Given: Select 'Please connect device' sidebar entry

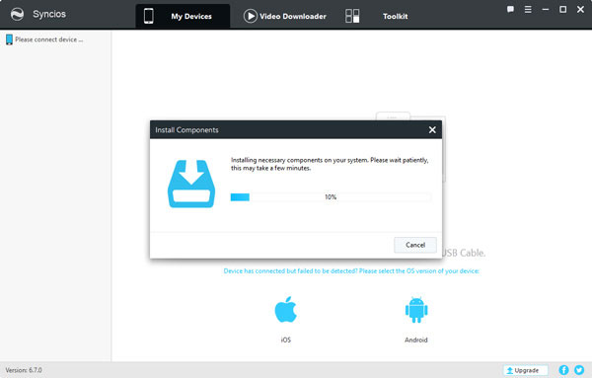Looking at the screenshot, I should (44, 39).
